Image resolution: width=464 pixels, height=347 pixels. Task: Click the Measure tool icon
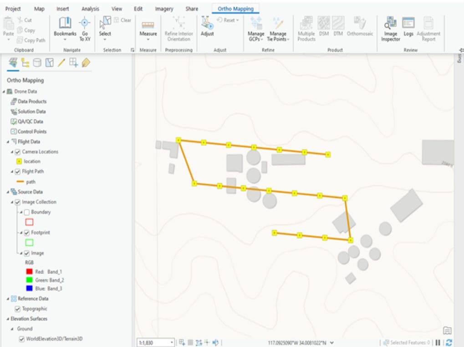(148, 26)
